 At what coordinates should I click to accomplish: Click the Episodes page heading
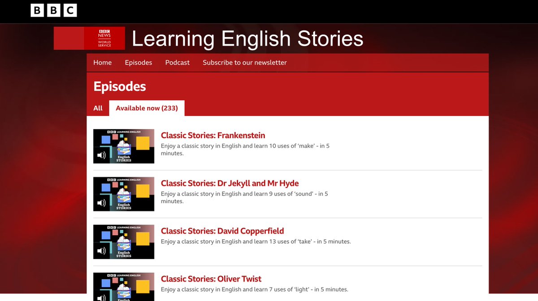tap(120, 86)
